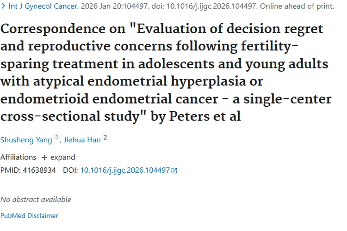This screenshot has width=347, height=231.
Task: Click the 'DOI:' label before the link
Action: pyautogui.click(x=70, y=170)
